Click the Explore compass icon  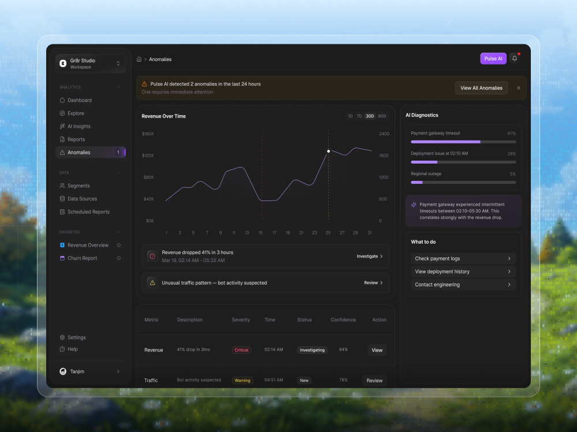[62, 113]
